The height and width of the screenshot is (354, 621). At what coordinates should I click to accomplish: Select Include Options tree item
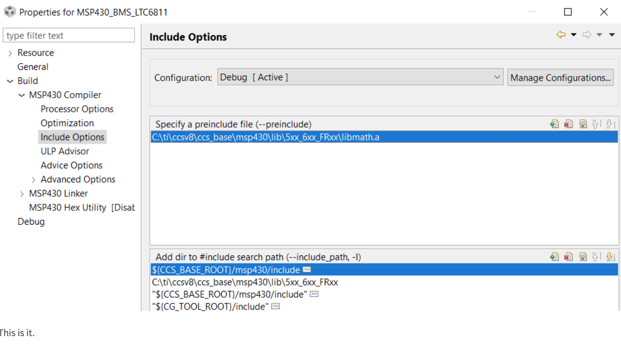click(72, 137)
